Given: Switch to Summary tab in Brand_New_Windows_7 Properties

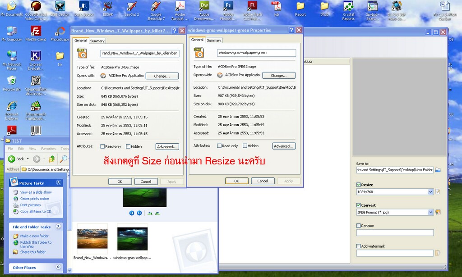Looking at the screenshot, I should [x=97, y=41].
